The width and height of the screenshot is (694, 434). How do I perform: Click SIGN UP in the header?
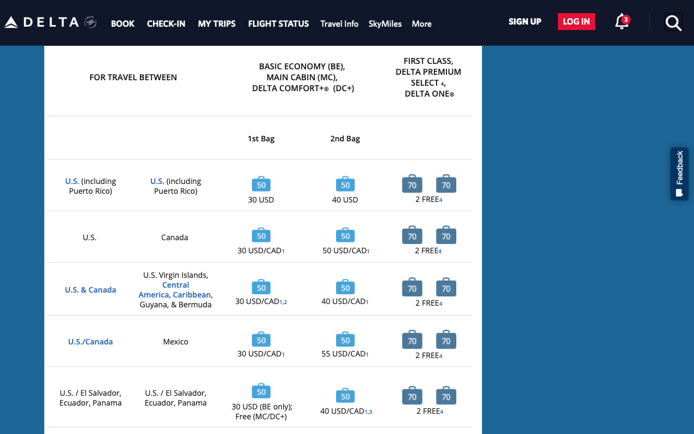525,22
